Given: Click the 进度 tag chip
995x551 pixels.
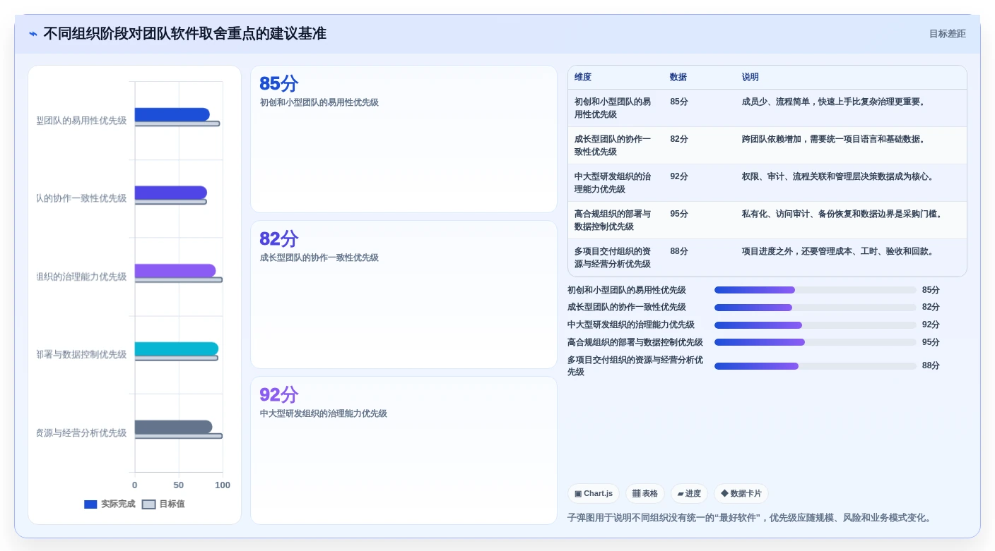Looking at the screenshot, I should [x=689, y=493].
